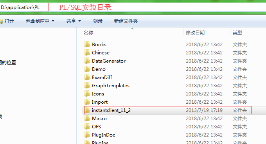Click the GraphTemplates folder icon
This screenshot has height=144, width=266.
point(87,85)
